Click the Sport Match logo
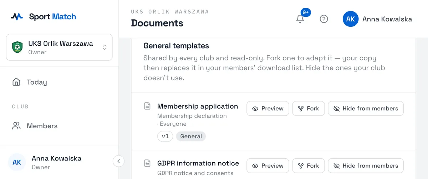The height and width of the screenshot is (179, 428). coord(43,16)
